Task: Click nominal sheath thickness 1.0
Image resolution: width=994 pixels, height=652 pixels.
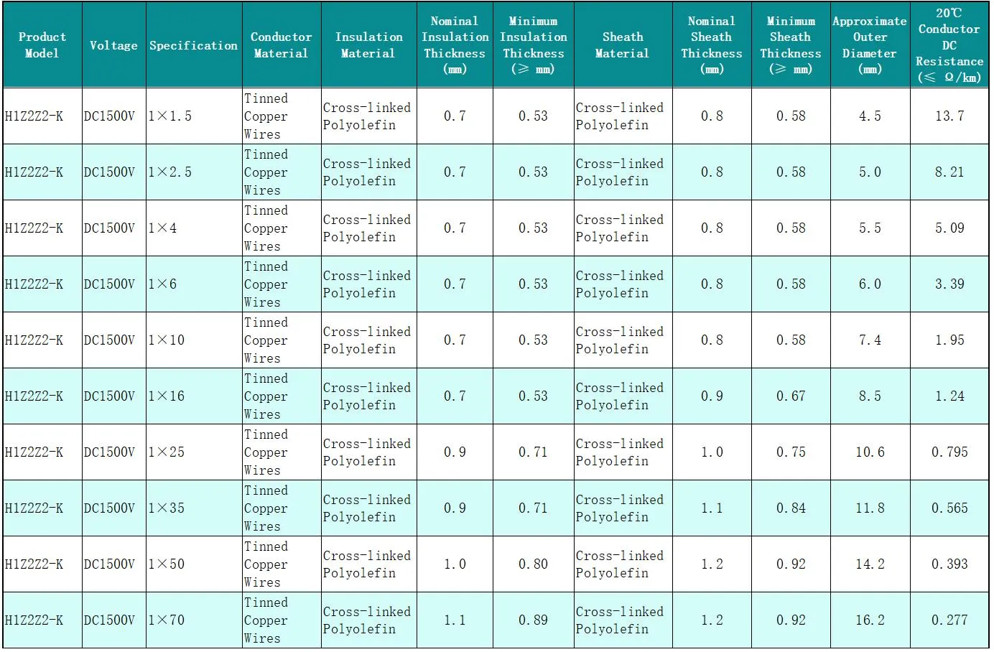Action: (712, 452)
